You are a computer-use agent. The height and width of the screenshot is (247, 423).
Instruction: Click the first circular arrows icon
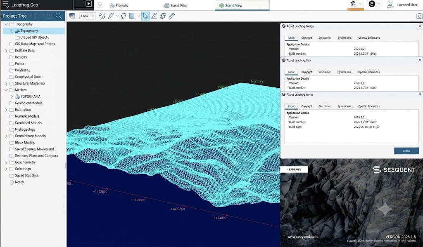[x=123, y=16]
